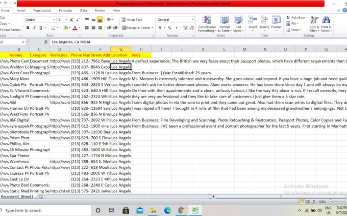Decrease the cell indent
347x216 pixels.
(109, 28)
